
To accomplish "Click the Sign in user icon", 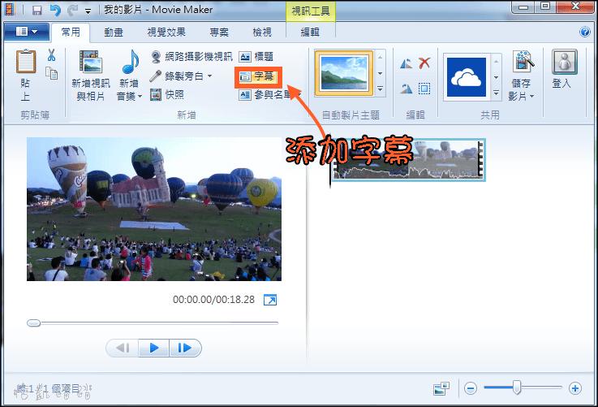I will [565, 62].
